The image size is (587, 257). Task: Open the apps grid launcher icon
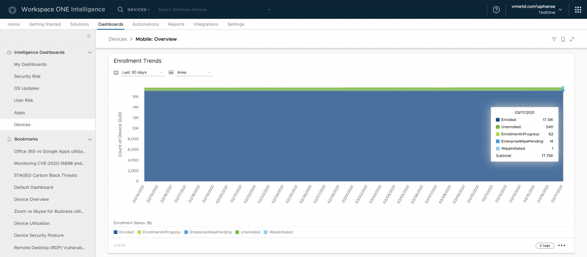point(577,10)
